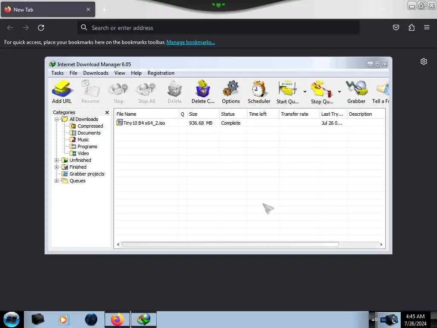Select Grabber projects in tree
This screenshot has height=328, width=437.
(87, 174)
